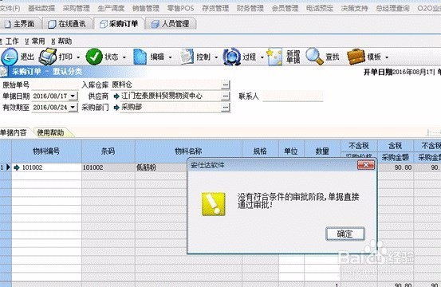Select the 采购订单 tab

[120, 24]
